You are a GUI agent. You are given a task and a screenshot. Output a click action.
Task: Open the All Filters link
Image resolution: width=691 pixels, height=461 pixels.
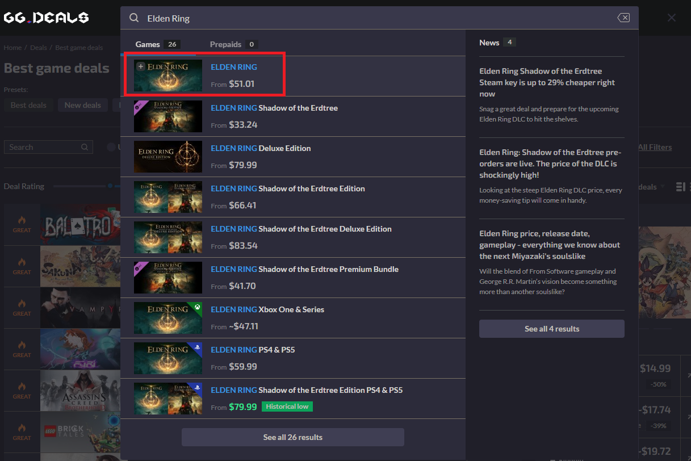[x=655, y=147]
